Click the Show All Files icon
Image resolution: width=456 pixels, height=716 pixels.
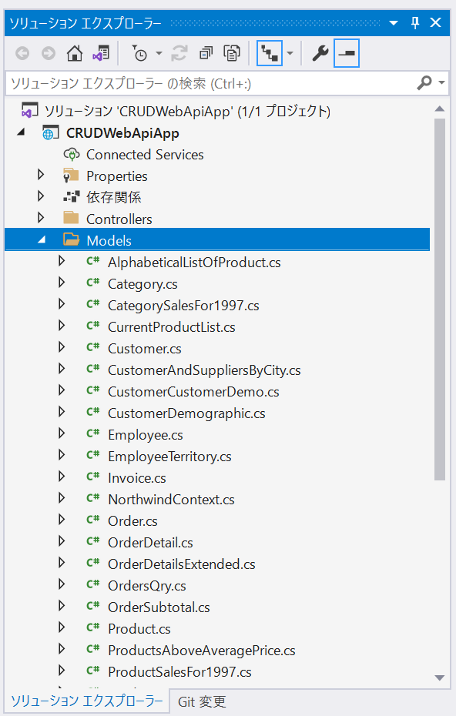232,53
